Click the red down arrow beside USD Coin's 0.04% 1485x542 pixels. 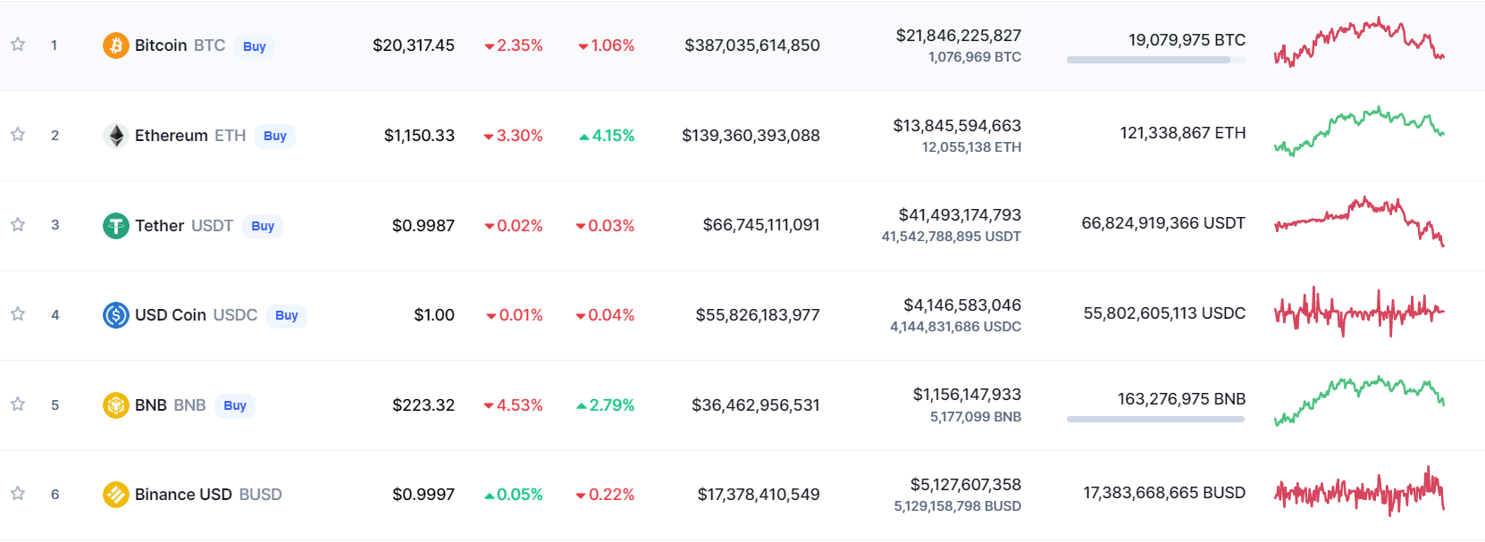point(582,315)
